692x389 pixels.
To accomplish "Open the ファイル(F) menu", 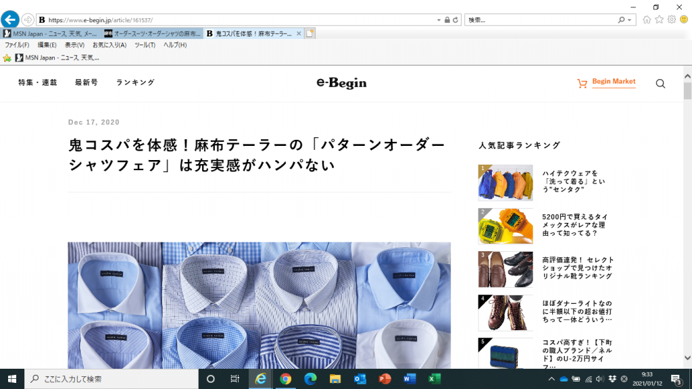I will (x=17, y=45).
